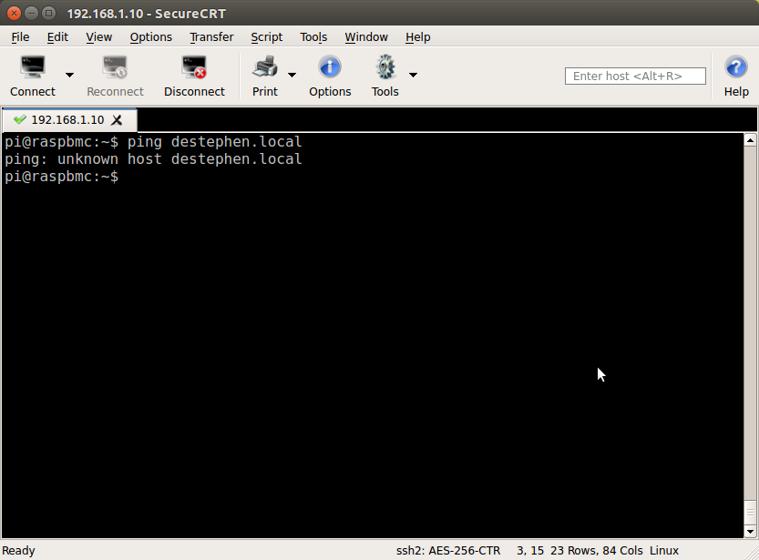Screen dimensions: 759x560
Task: Open the File menu
Action: (x=20, y=37)
